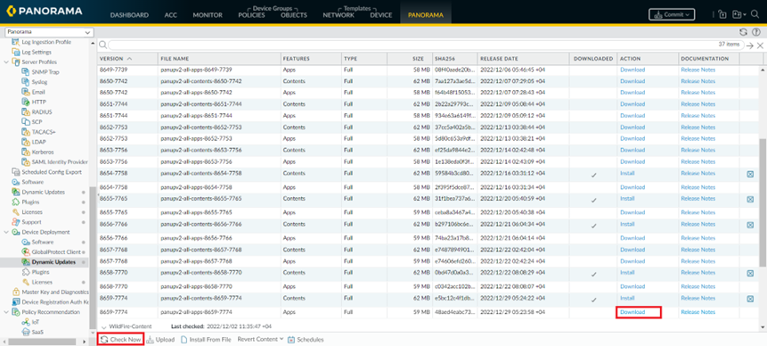Click the config lock icon in header

coord(723,14)
